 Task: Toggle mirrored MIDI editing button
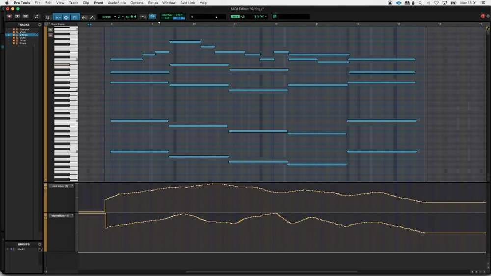(153, 16)
